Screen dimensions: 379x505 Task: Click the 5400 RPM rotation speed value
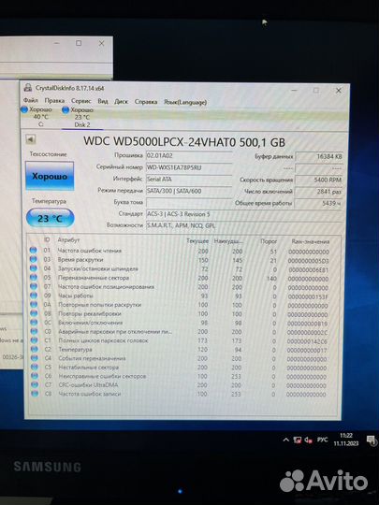tap(319, 180)
